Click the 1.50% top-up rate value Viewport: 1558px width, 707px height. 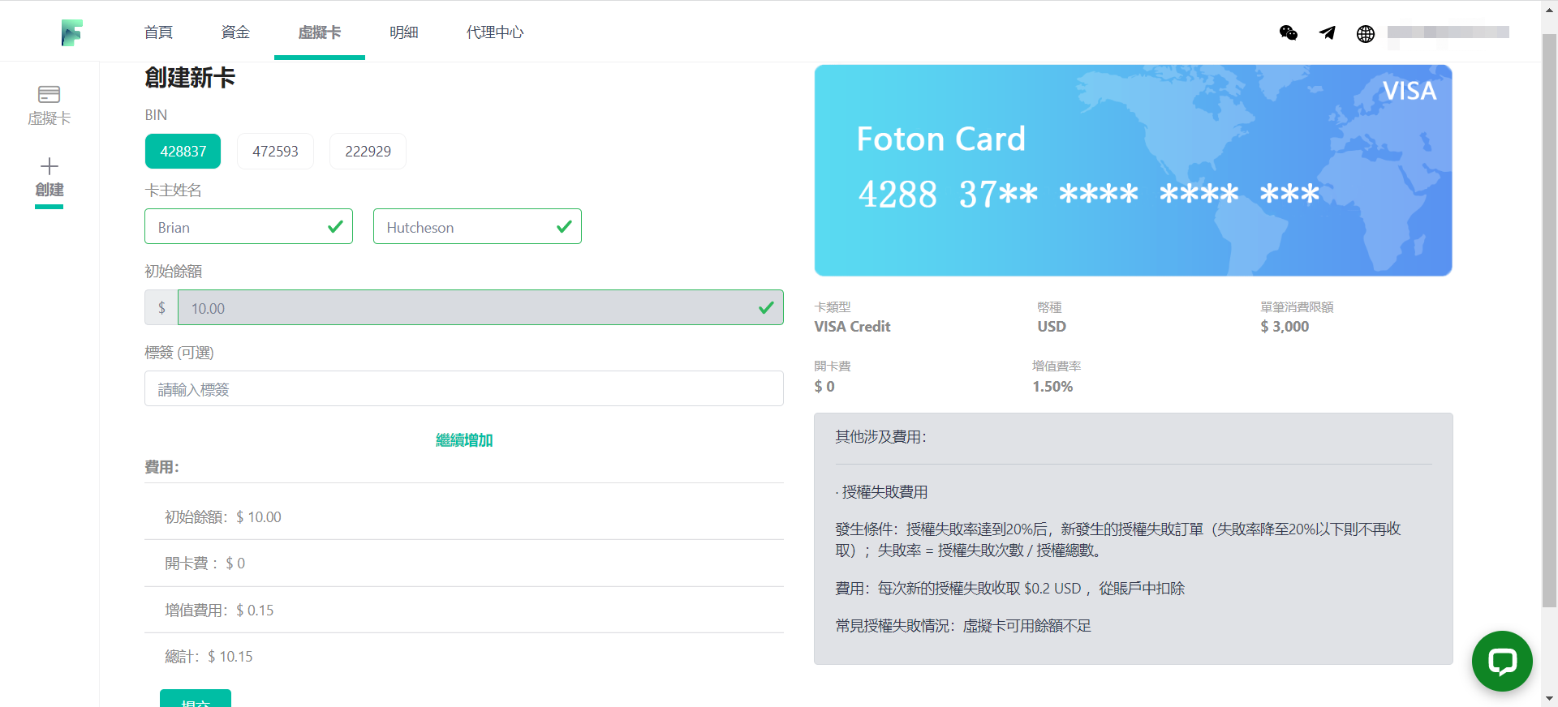(x=1052, y=387)
